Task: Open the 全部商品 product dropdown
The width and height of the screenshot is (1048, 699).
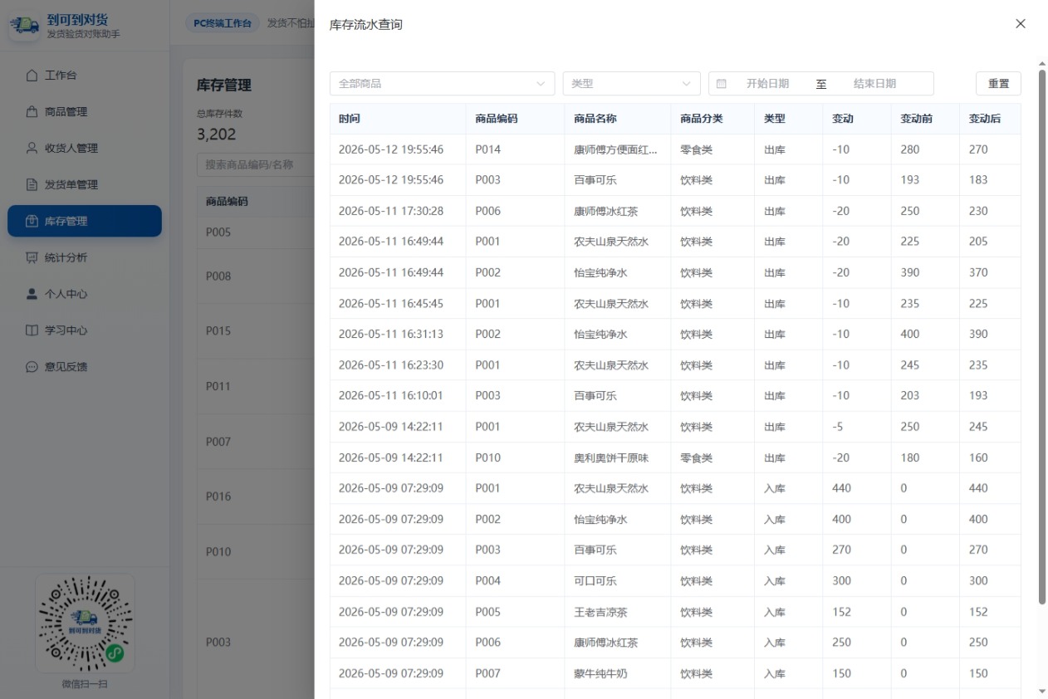Action: pos(442,84)
